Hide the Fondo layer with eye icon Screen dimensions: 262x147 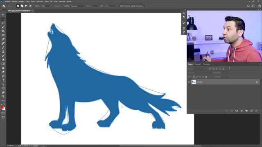point(189,82)
